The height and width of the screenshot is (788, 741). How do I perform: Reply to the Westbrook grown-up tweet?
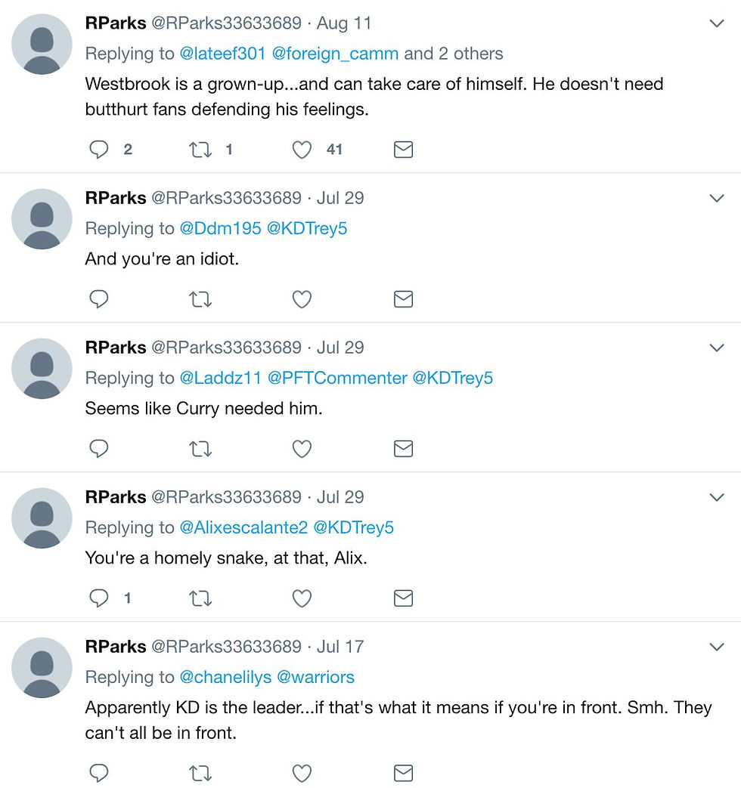[x=99, y=150]
